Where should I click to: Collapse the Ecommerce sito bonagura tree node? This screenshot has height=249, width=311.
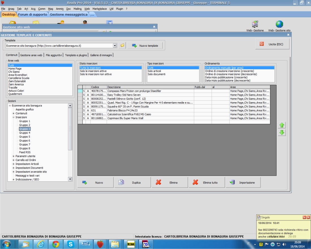(10, 106)
